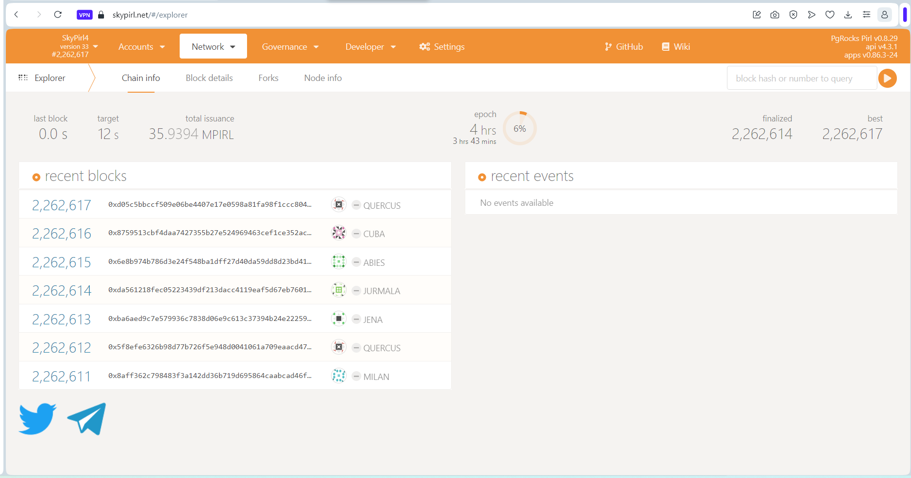Click the QUERCUS identicon for block 2,262,617
The image size is (911, 478).
point(338,204)
